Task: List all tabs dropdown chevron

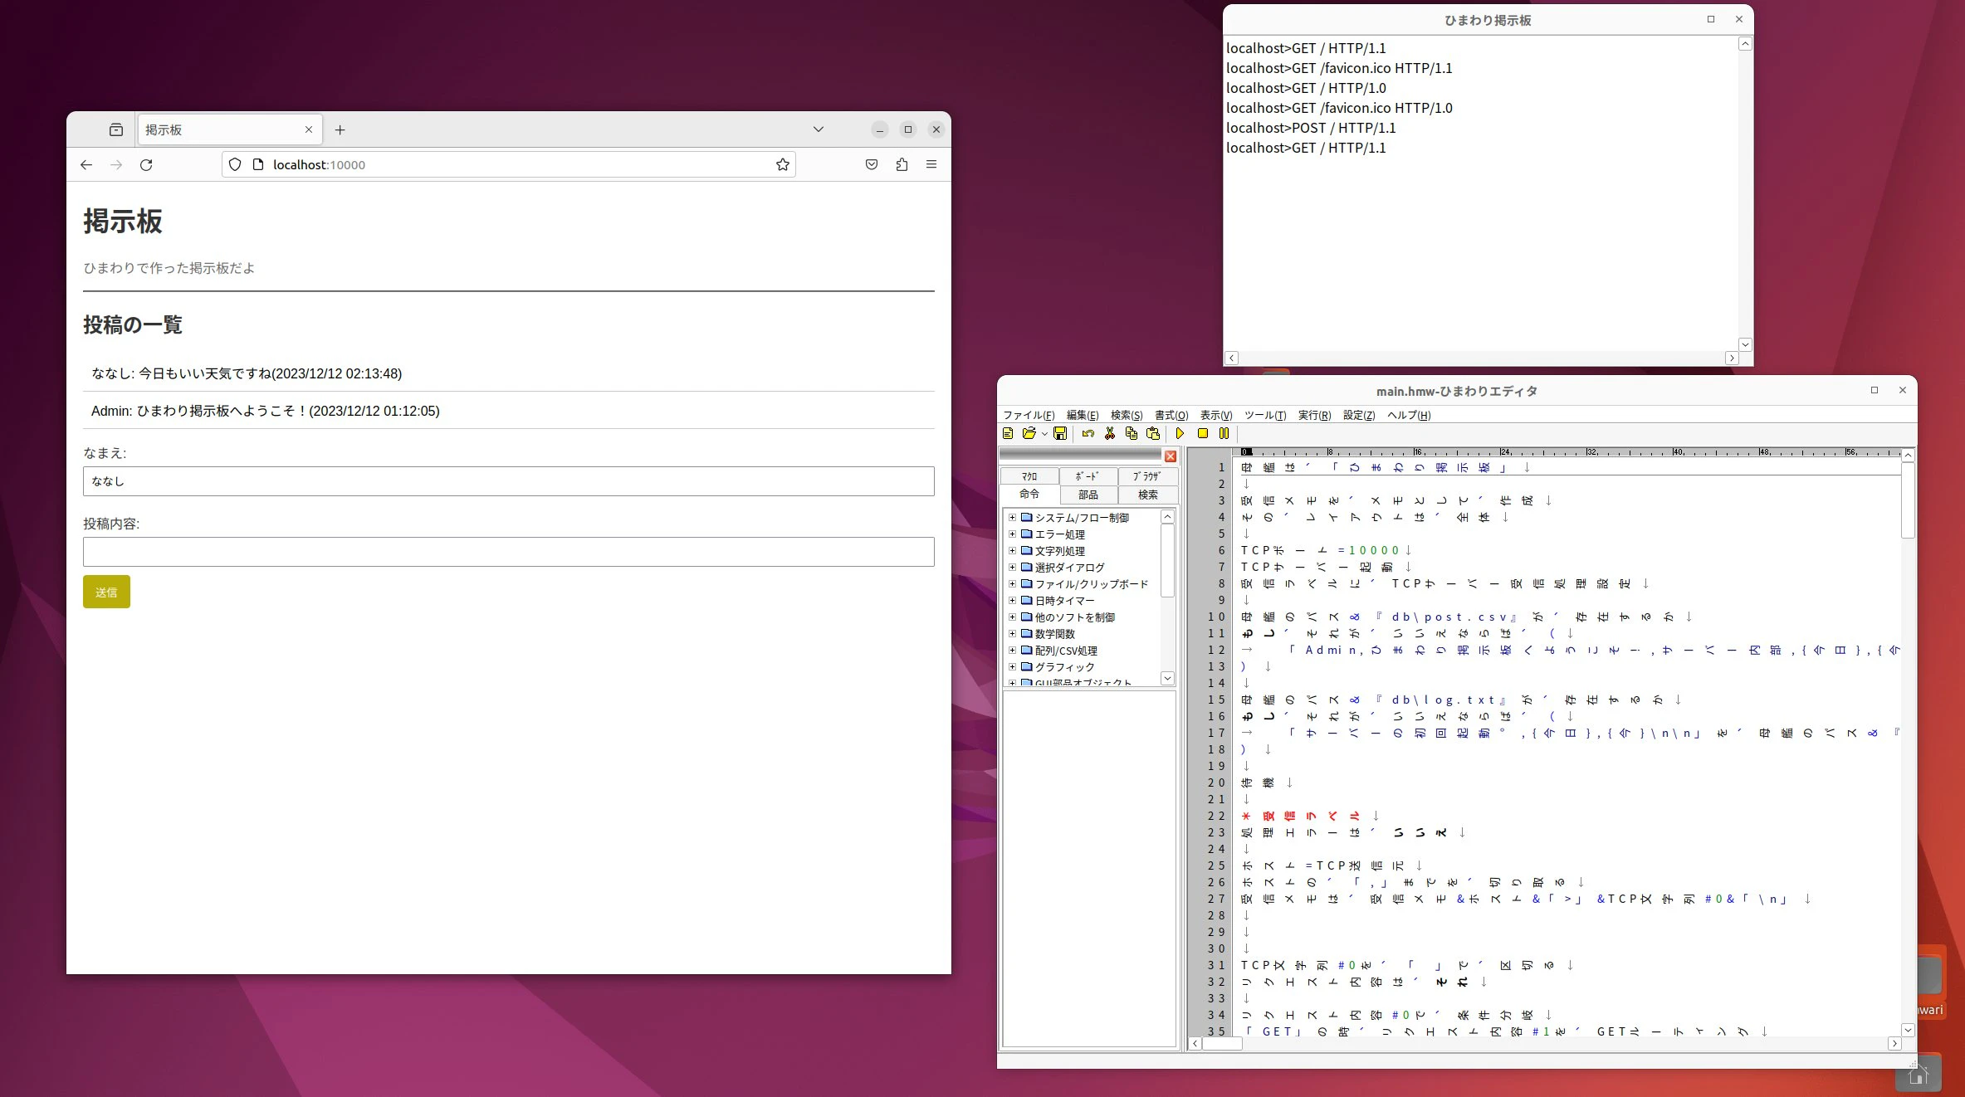Action: [818, 129]
